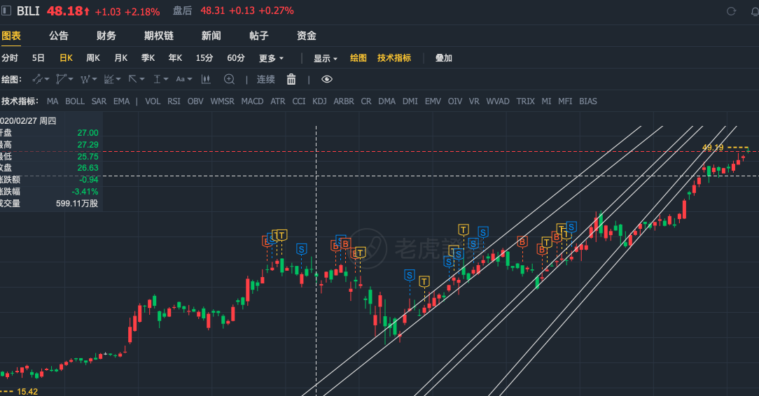Enable the DMI indicator
Screen dimensions: 759x396
click(410, 101)
